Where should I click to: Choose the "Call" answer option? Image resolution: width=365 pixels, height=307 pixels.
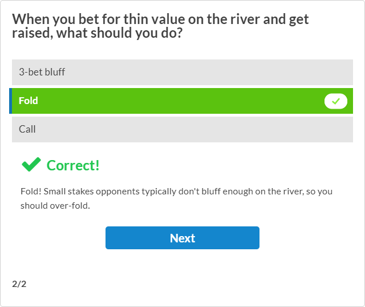[x=182, y=129]
